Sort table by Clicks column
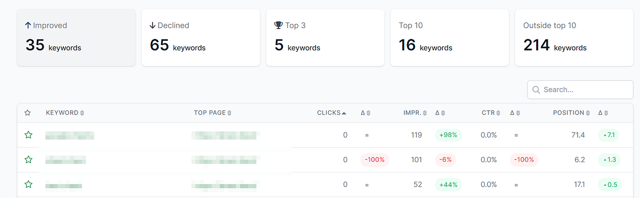Image resolution: width=640 pixels, height=198 pixels. 332,113
